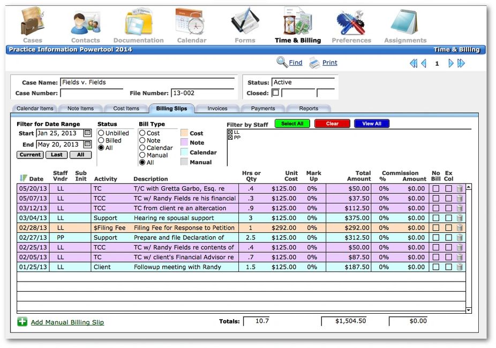Image resolution: width=496 pixels, height=348 pixels.
Task: Select the Unbilled status filter
Action: pyautogui.click(x=100, y=133)
